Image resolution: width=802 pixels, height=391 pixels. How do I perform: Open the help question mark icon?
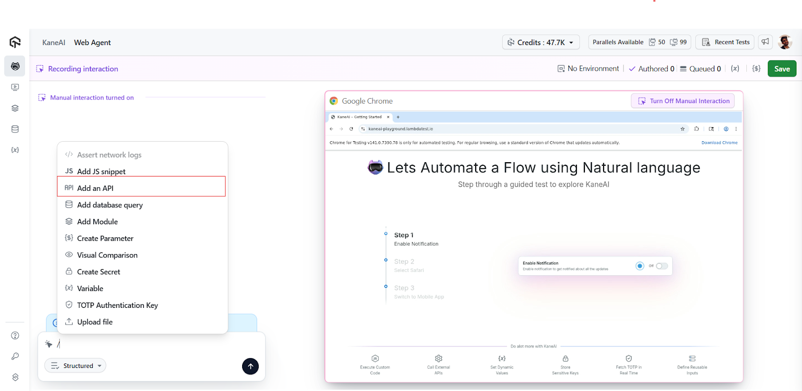tap(15, 335)
